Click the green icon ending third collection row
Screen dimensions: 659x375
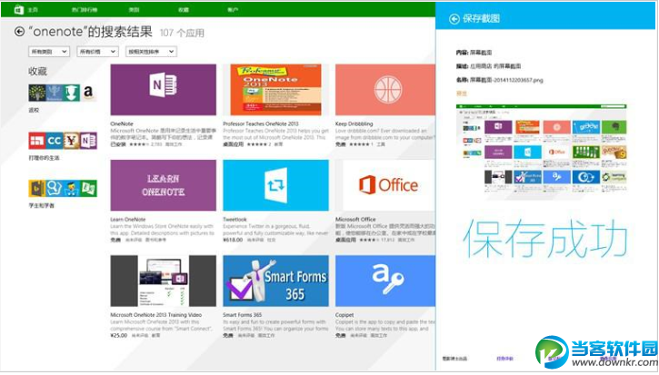coord(88,189)
